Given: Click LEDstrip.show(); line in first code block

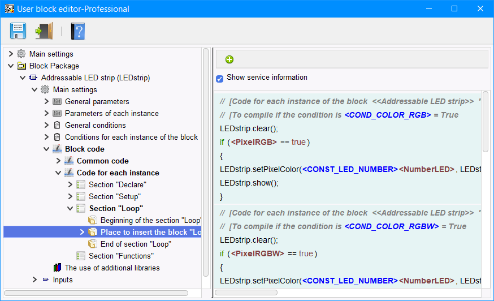Looking at the screenshot, I should [249, 183].
